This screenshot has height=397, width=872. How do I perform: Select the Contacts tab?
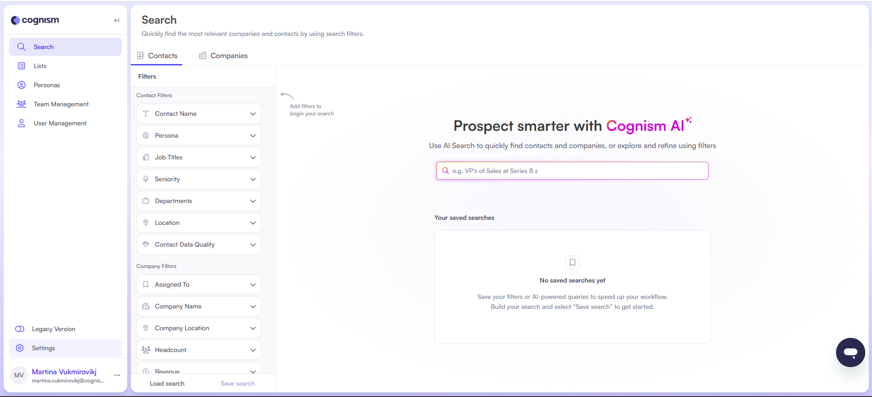tap(157, 56)
